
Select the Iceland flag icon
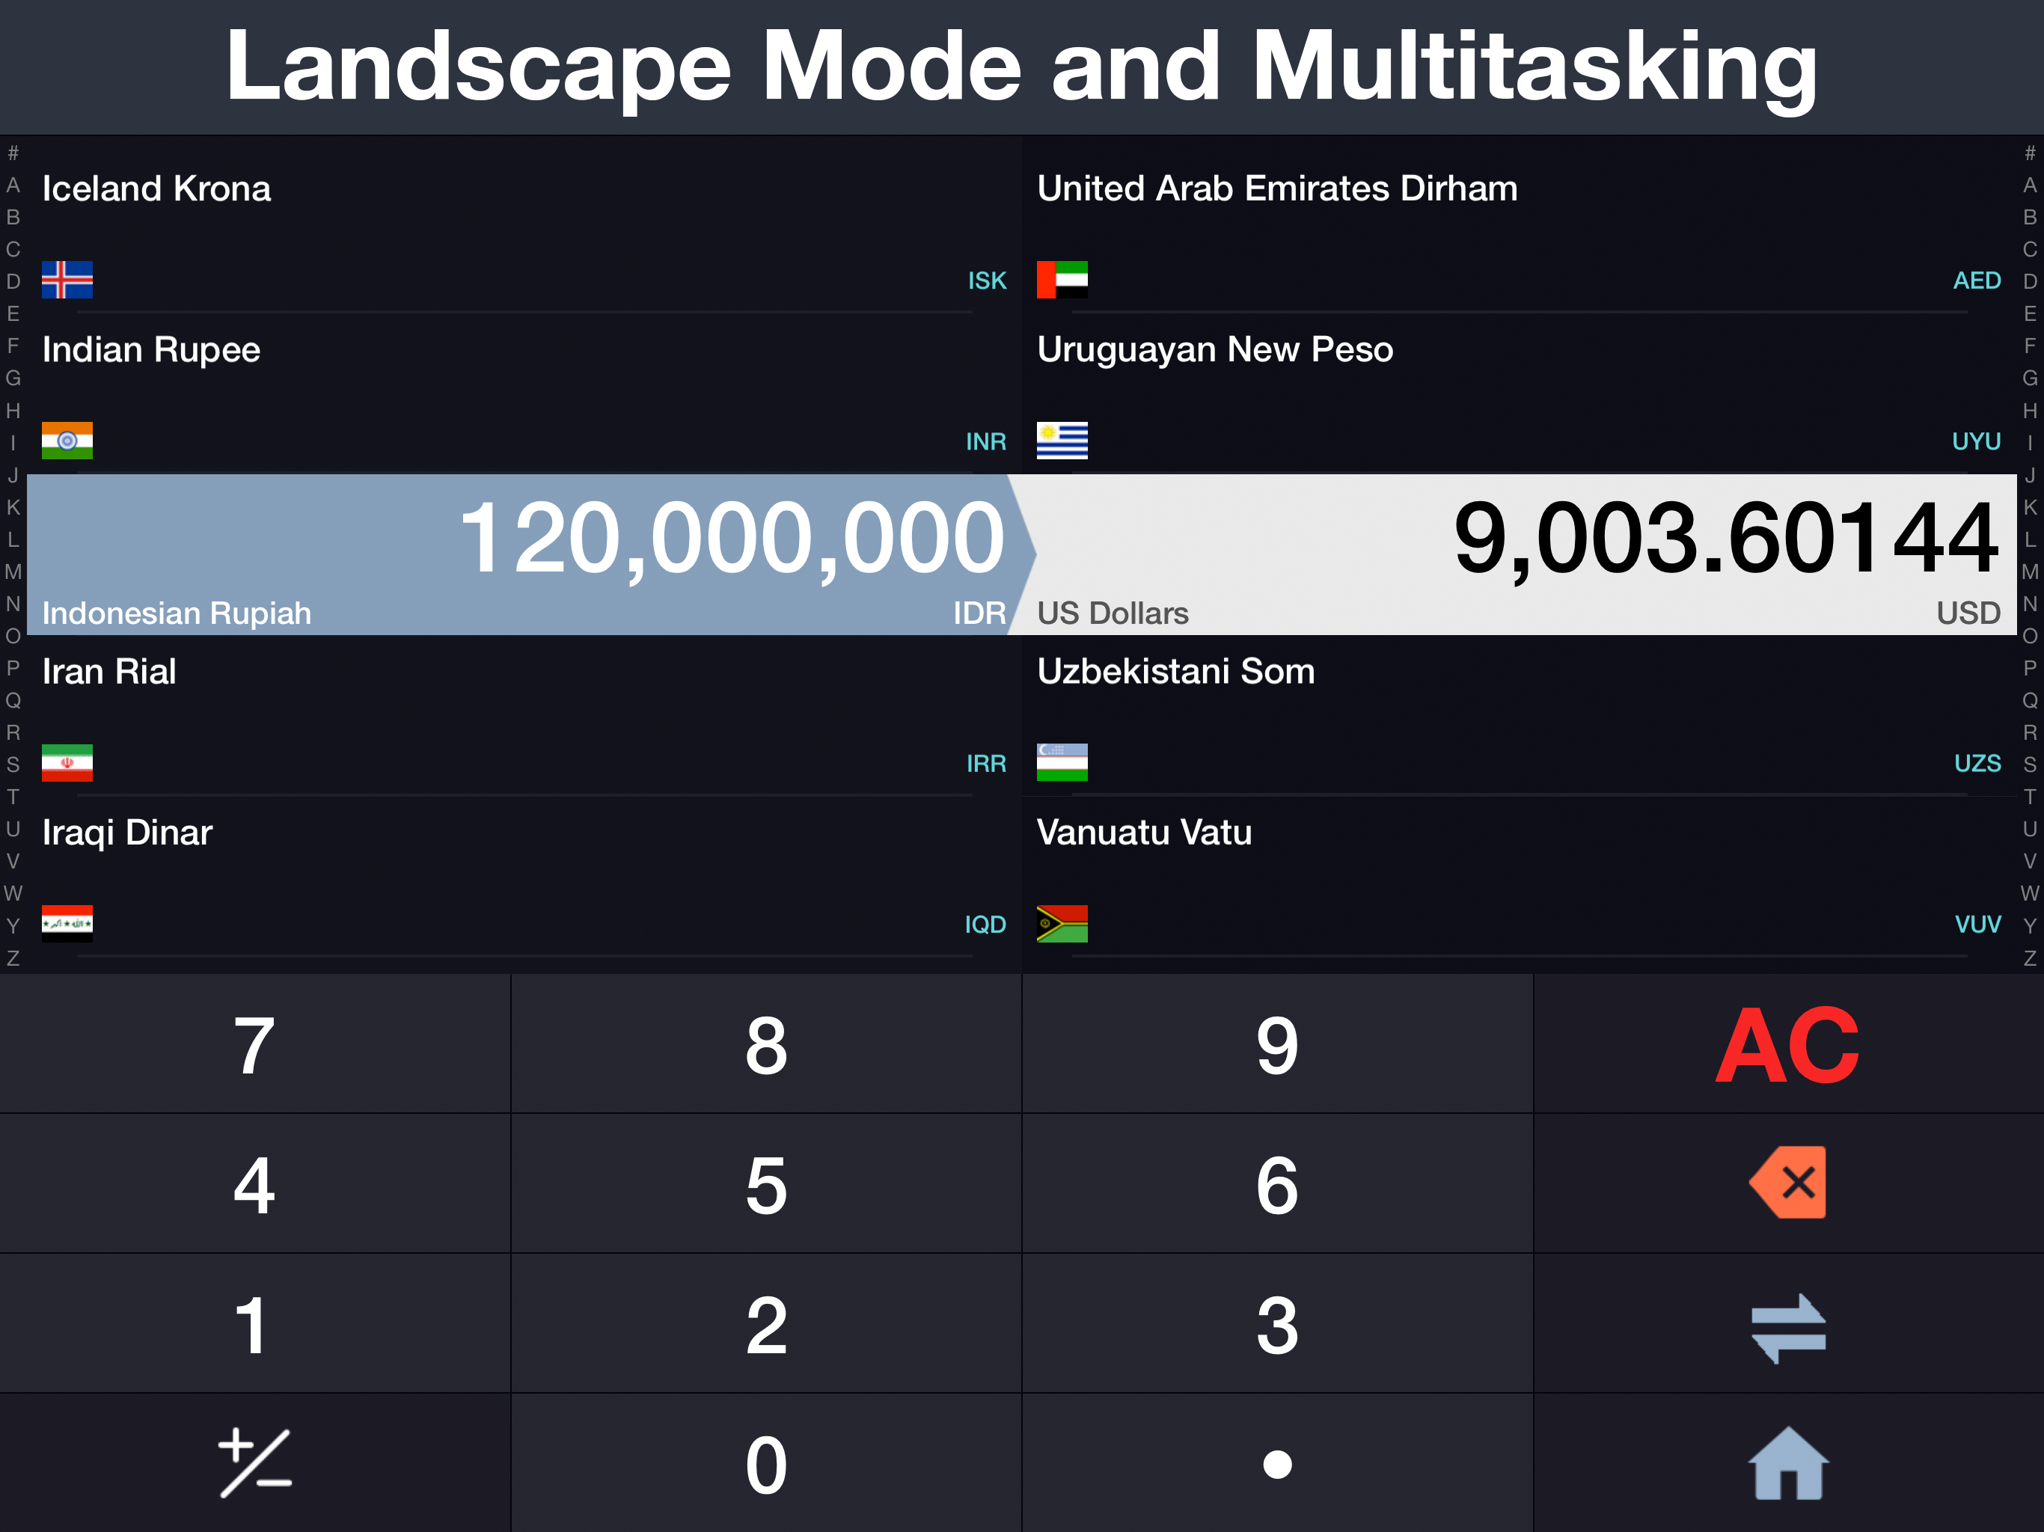67,280
